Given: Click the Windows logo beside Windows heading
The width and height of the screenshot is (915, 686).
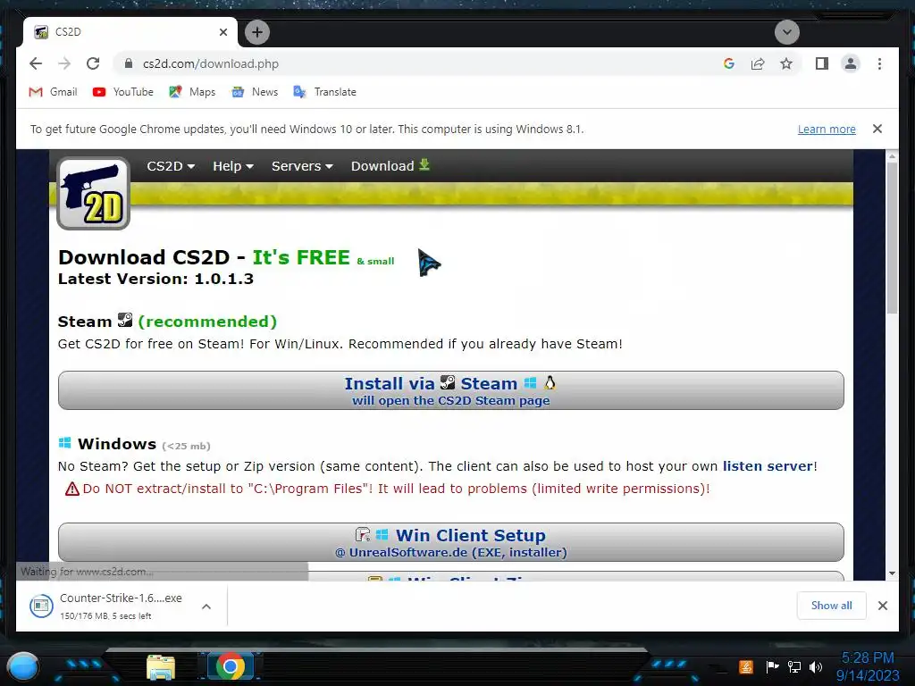Looking at the screenshot, I should [64, 443].
